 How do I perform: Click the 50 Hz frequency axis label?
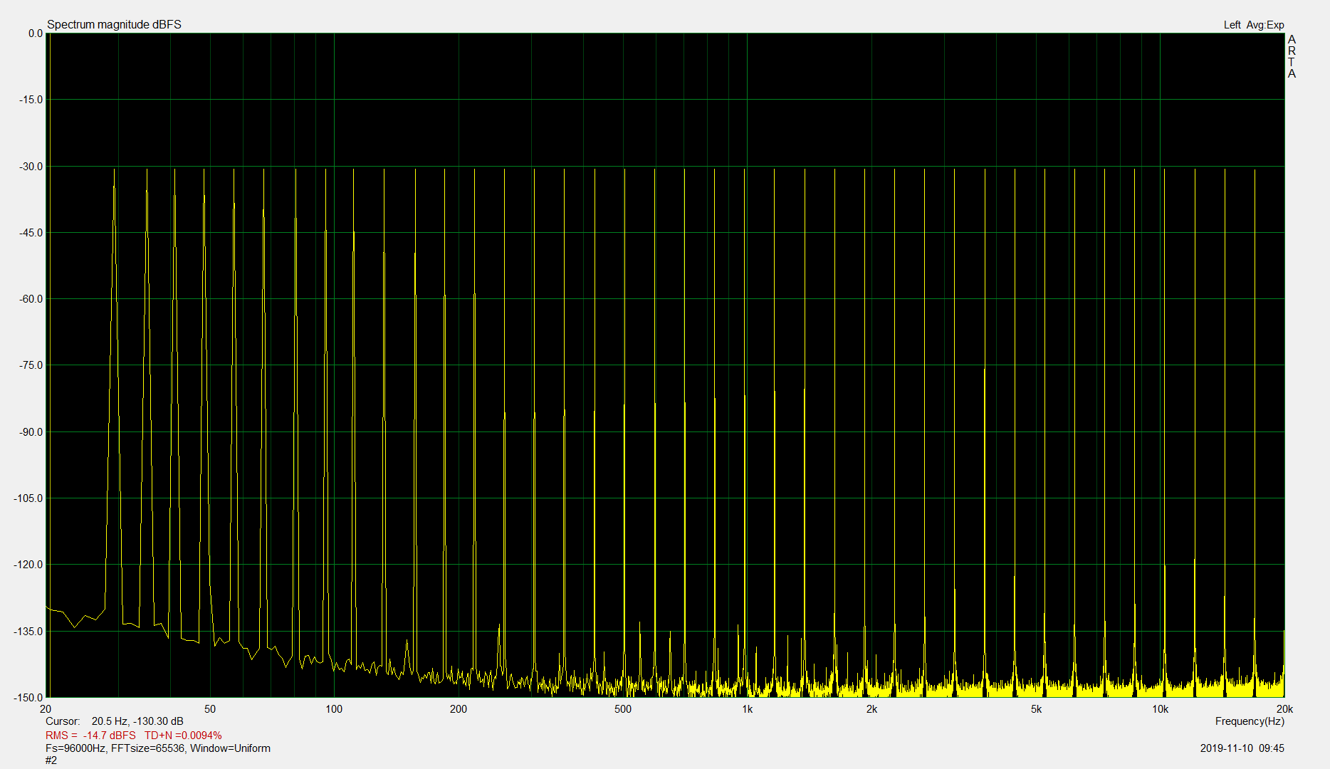210,709
